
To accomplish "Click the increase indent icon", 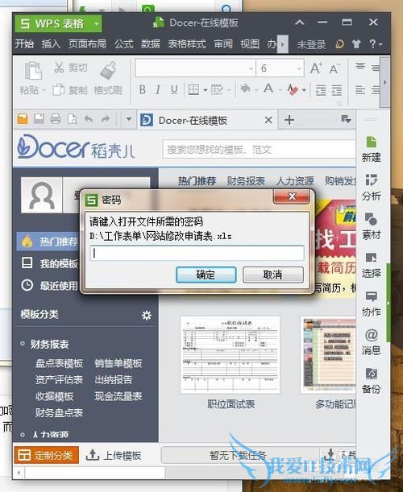I will [337, 90].
